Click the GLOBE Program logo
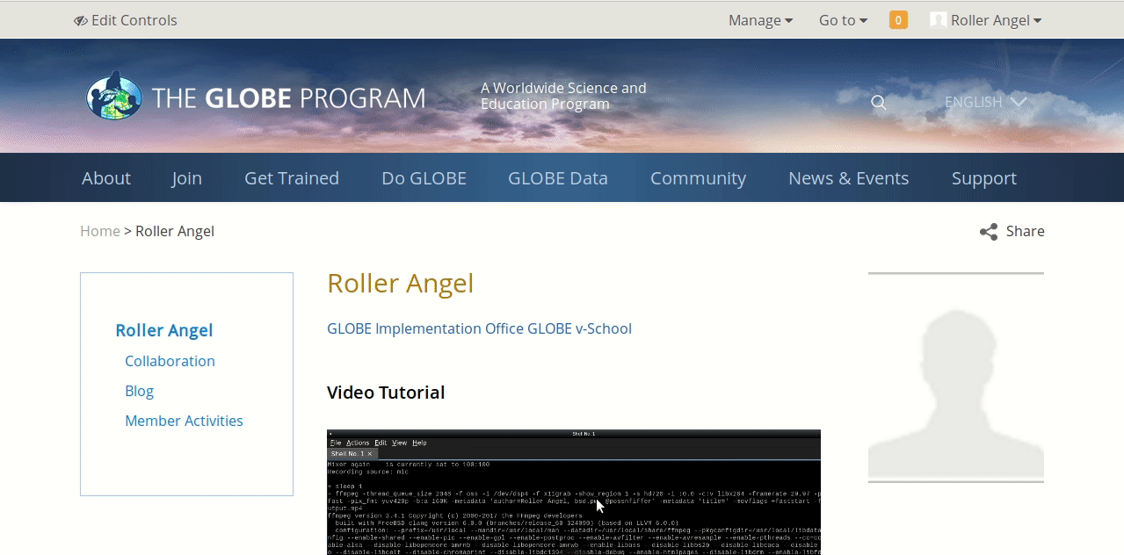Viewport: 1124px width, 555px height. coord(256,97)
